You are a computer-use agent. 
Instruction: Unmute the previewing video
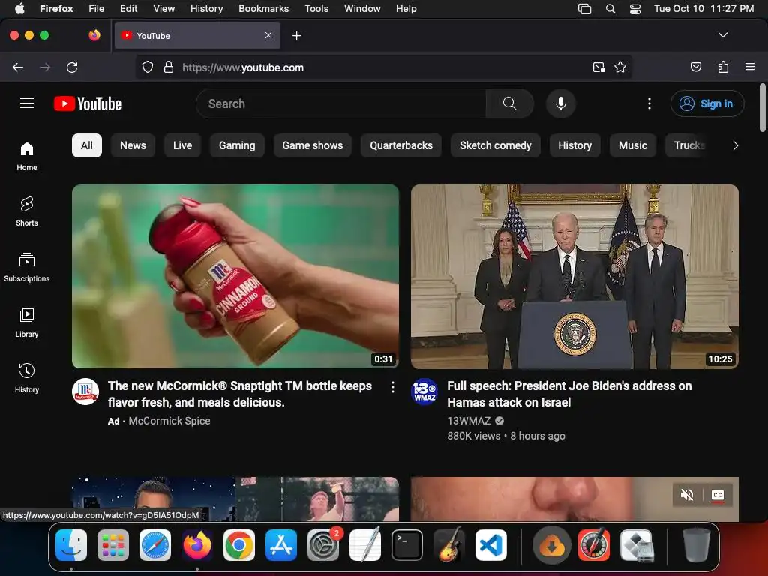click(x=687, y=495)
